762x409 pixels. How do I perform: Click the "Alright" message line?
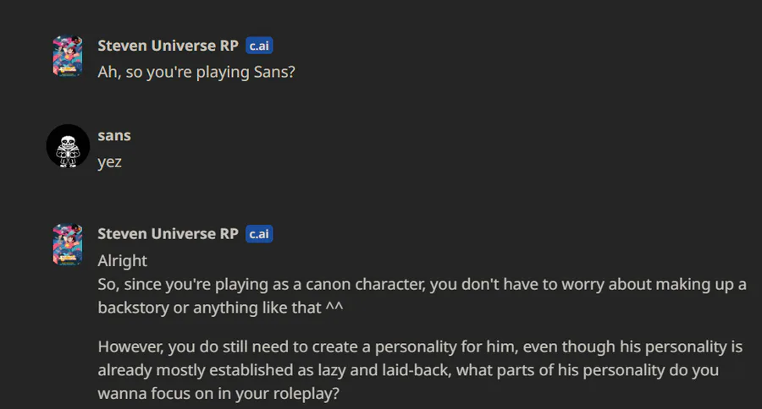point(123,260)
